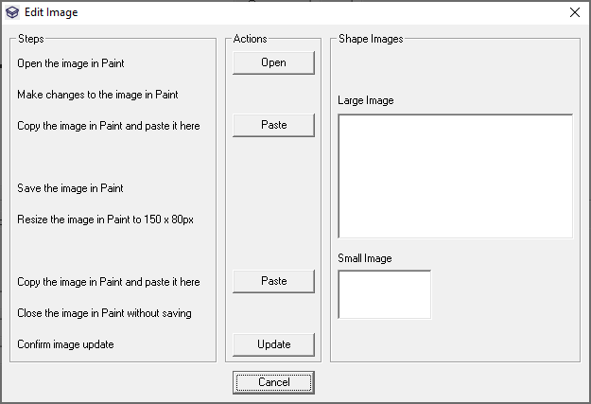Click Paste next to the second copy step
The height and width of the screenshot is (404, 591).
tap(273, 281)
